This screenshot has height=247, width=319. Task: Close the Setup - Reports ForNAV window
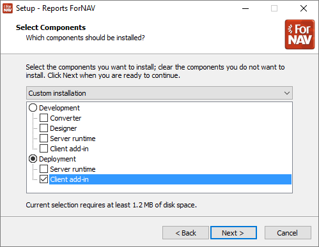coord(304,8)
